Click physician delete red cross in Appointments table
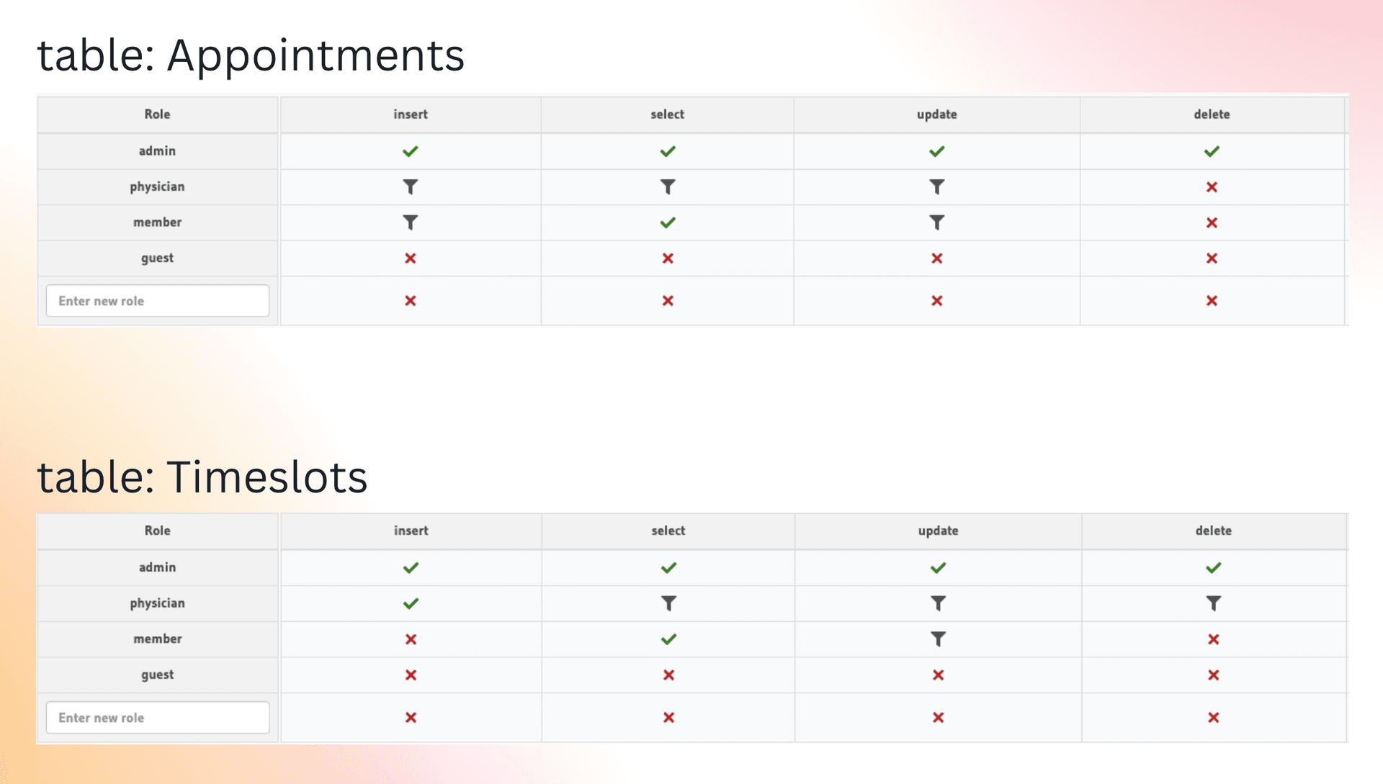This screenshot has width=1383, height=784. (x=1212, y=187)
